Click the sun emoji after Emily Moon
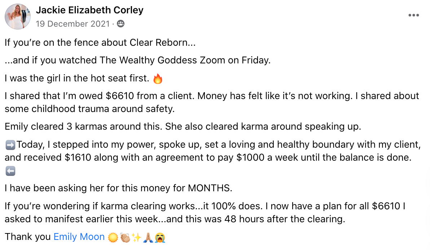The image size is (430, 250). coord(113,237)
